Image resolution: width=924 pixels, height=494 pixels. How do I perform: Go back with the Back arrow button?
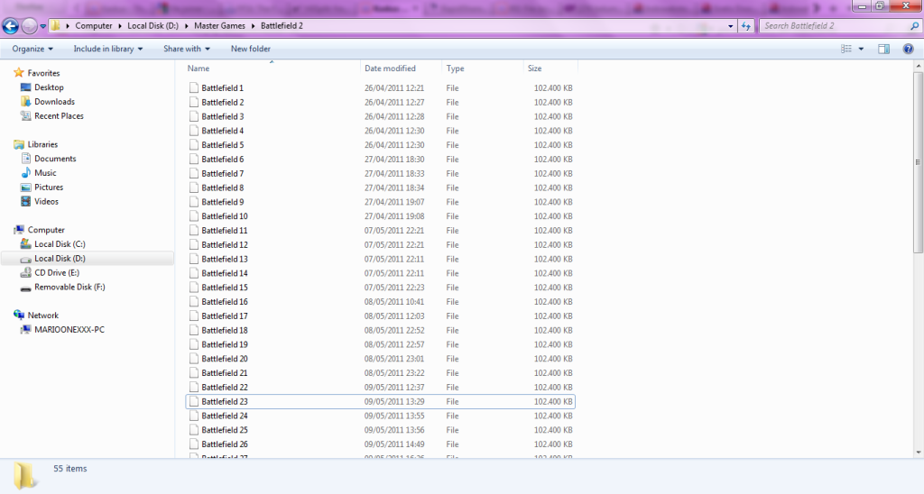coord(11,26)
